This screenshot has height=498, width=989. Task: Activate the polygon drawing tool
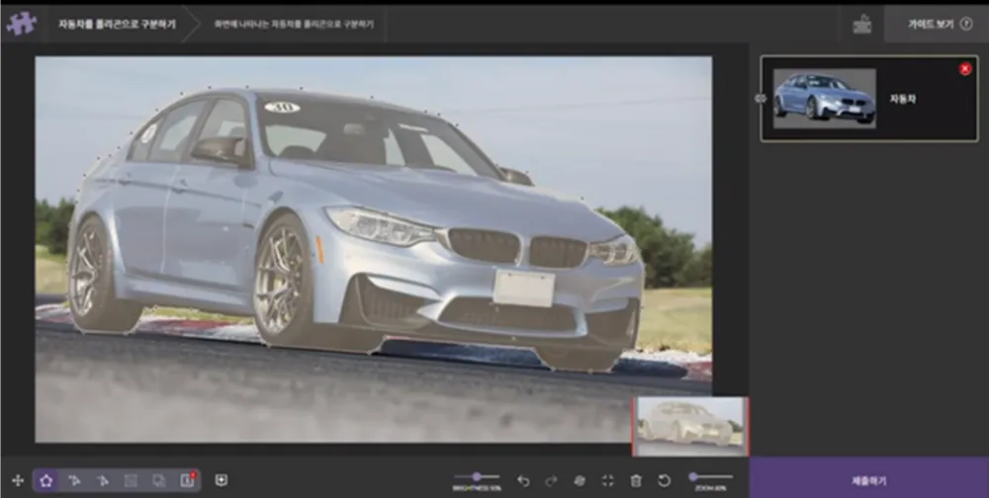pos(46,480)
